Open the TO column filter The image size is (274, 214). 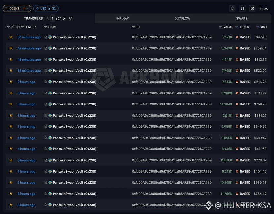[x=133, y=27]
